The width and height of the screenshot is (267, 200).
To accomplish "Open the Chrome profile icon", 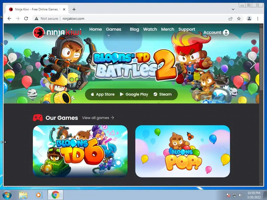I will click(249, 18).
